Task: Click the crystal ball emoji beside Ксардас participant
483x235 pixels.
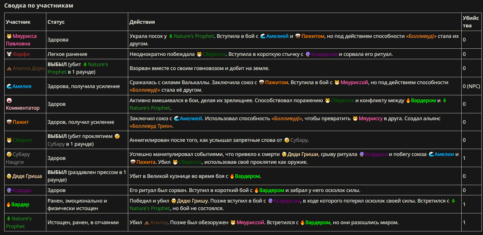Action: coord(9,190)
